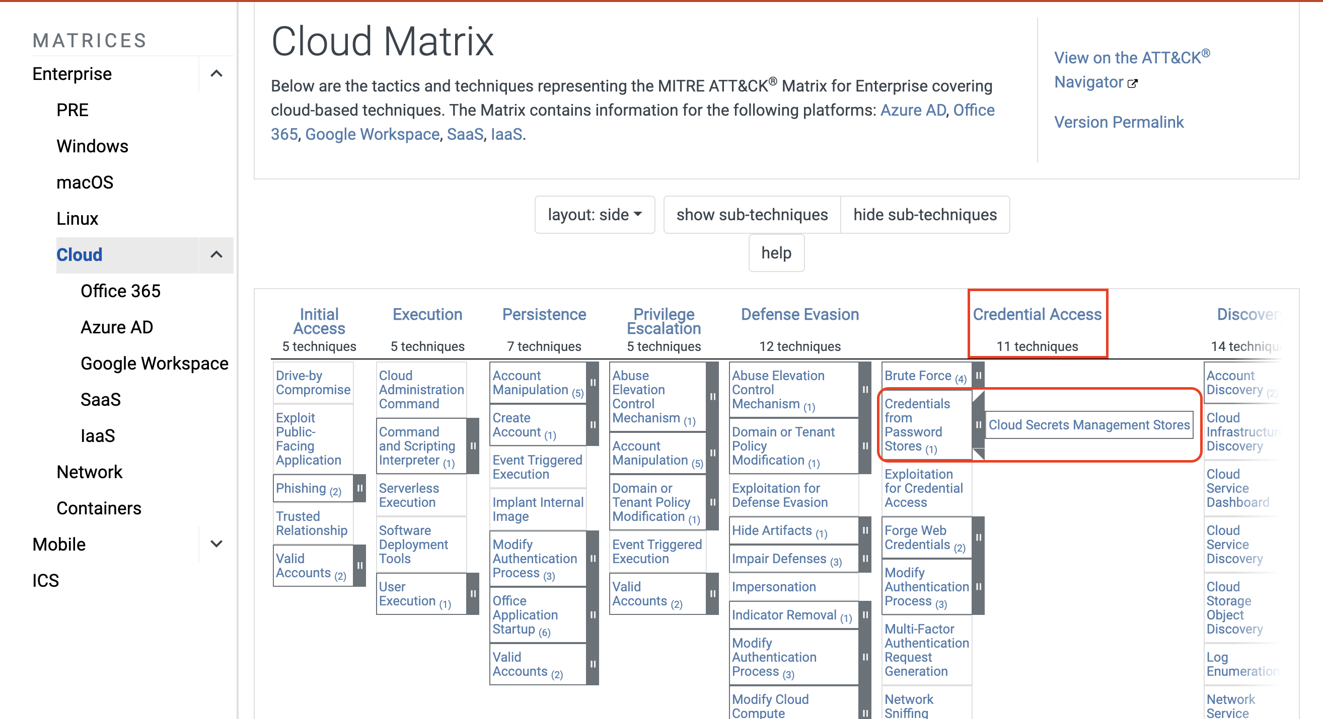Image resolution: width=1323 pixels, height=719 pixels.
Task: Collapse the Cloud section in the sidebar
Action: pyautogui.click(x=216, y=255)
